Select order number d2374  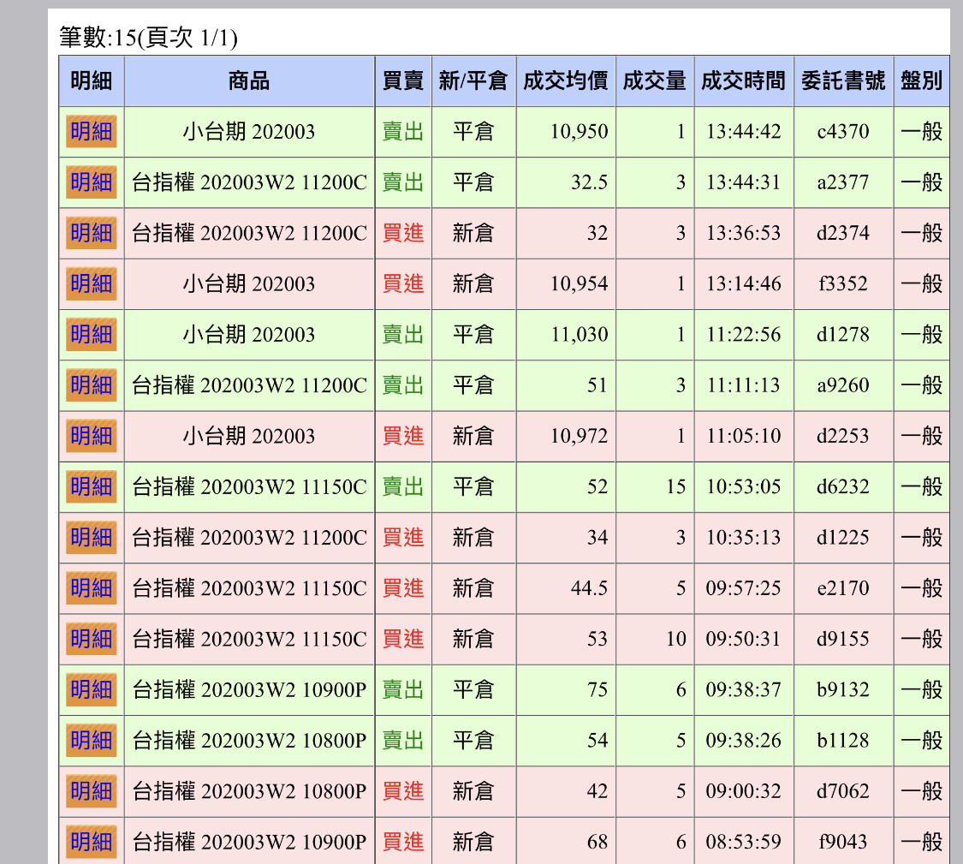[x=843, y=233]
